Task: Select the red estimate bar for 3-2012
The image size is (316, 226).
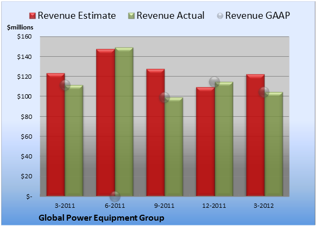Action: pos(255,135)
